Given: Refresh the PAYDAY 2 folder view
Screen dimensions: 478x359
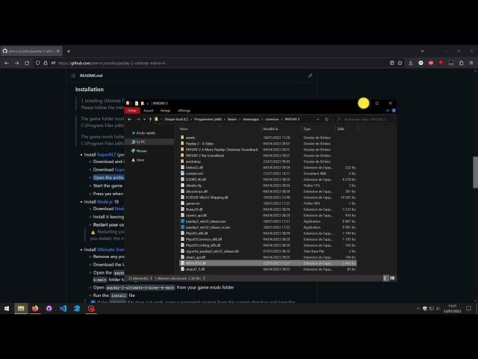Looking at the screenshot, I should tap(326, 120).
